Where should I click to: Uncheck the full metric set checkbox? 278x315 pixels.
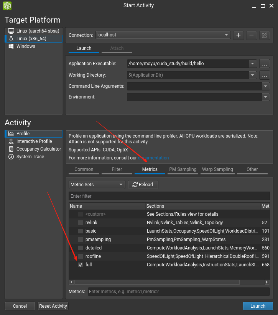tap(81, 265)
